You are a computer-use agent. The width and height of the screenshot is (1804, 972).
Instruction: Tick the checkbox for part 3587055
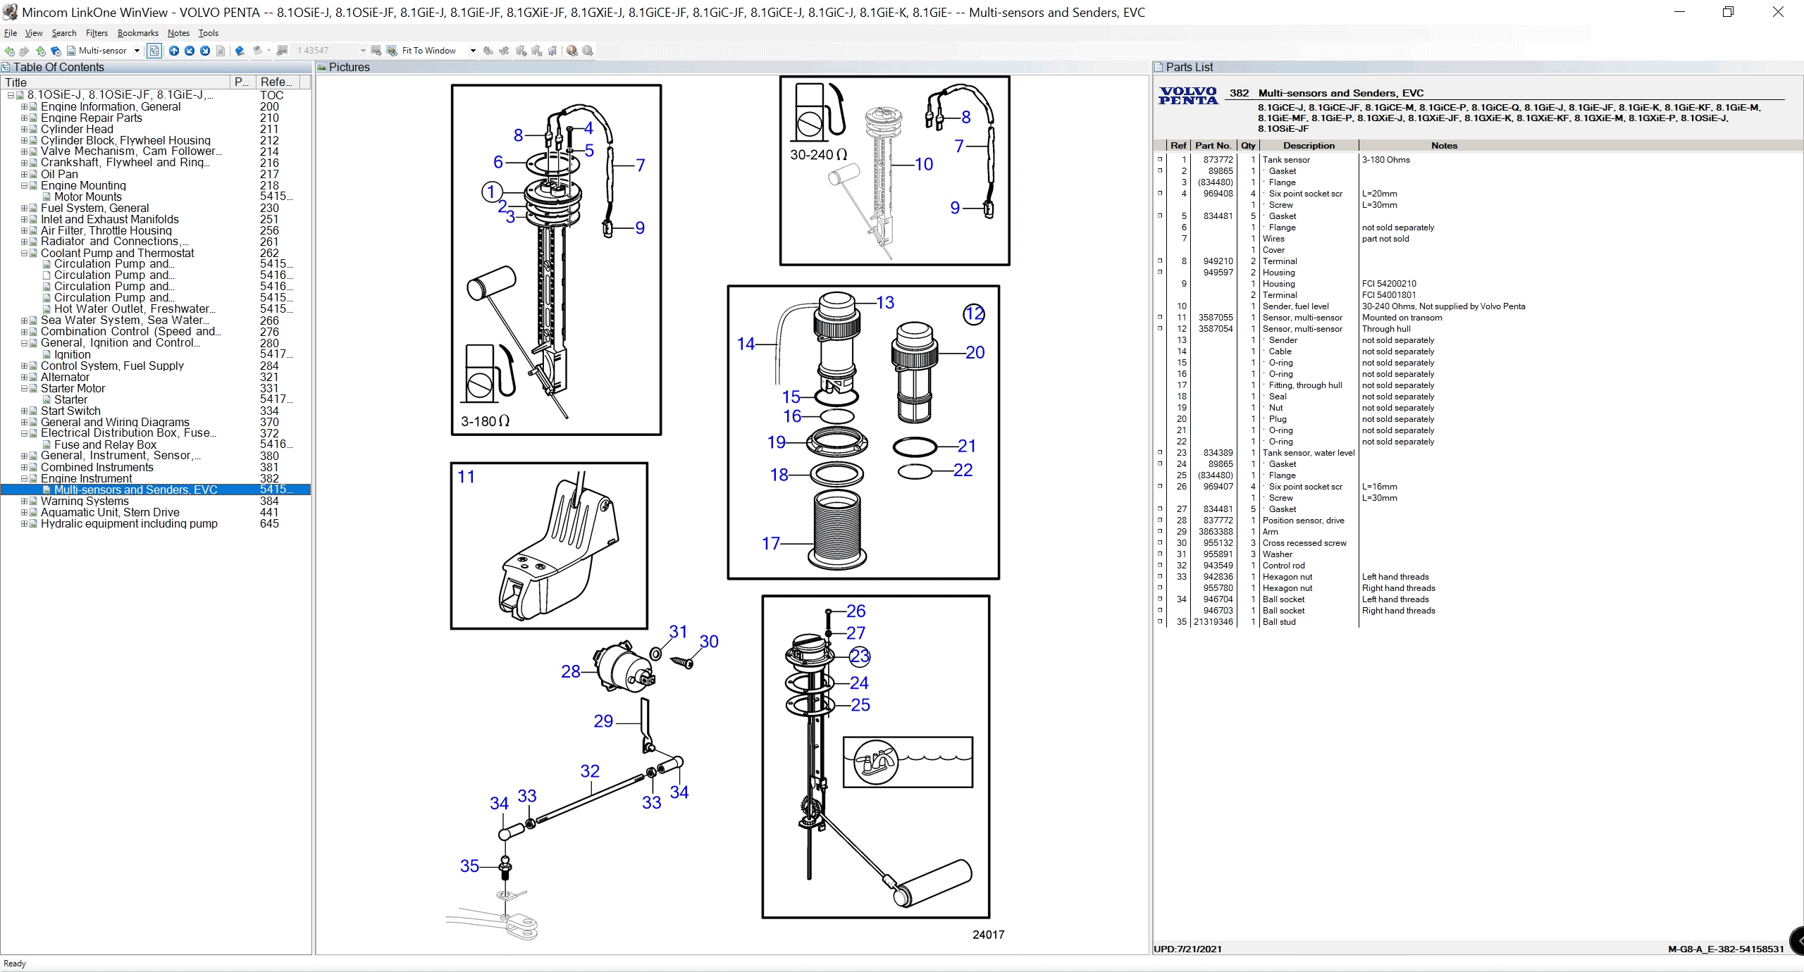[x=1159, y=317]
